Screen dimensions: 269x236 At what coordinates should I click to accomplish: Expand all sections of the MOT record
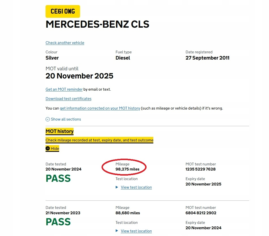[x=66, y=119]
